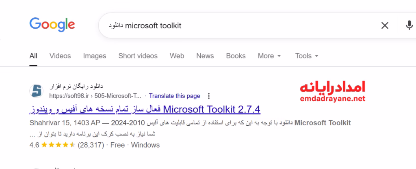Viewport: 416px width, 169px height.
Task: Open three-dot options for soft98 result
Action: (x=209, y=96)
